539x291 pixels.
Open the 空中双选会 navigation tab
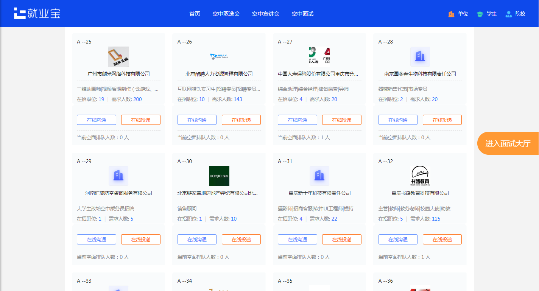coord(226,14)
